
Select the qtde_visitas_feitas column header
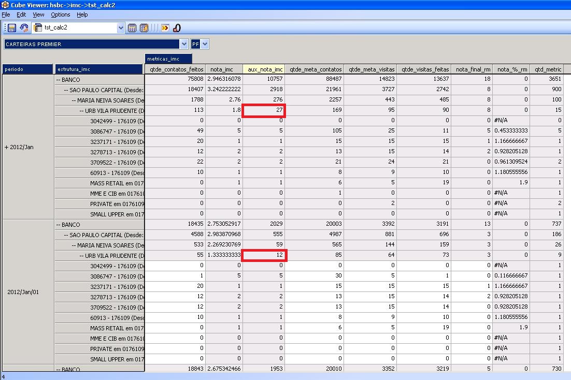pos(424,69)
